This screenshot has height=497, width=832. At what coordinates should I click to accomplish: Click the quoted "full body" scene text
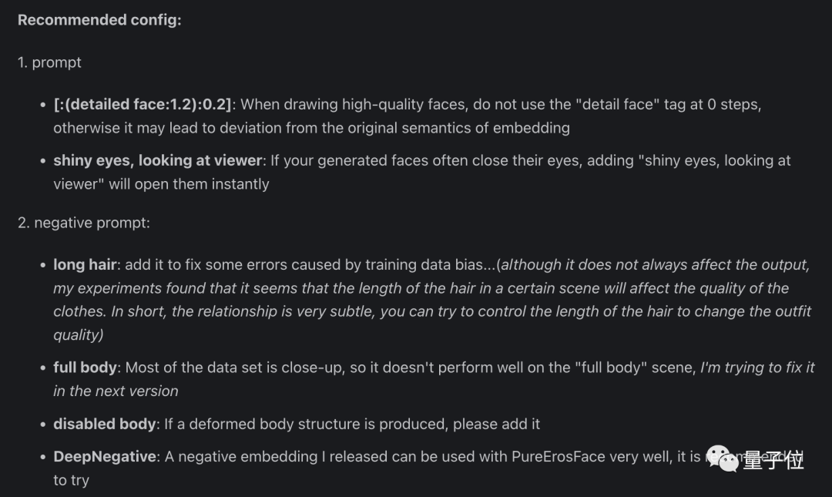[x=635, y=368]
